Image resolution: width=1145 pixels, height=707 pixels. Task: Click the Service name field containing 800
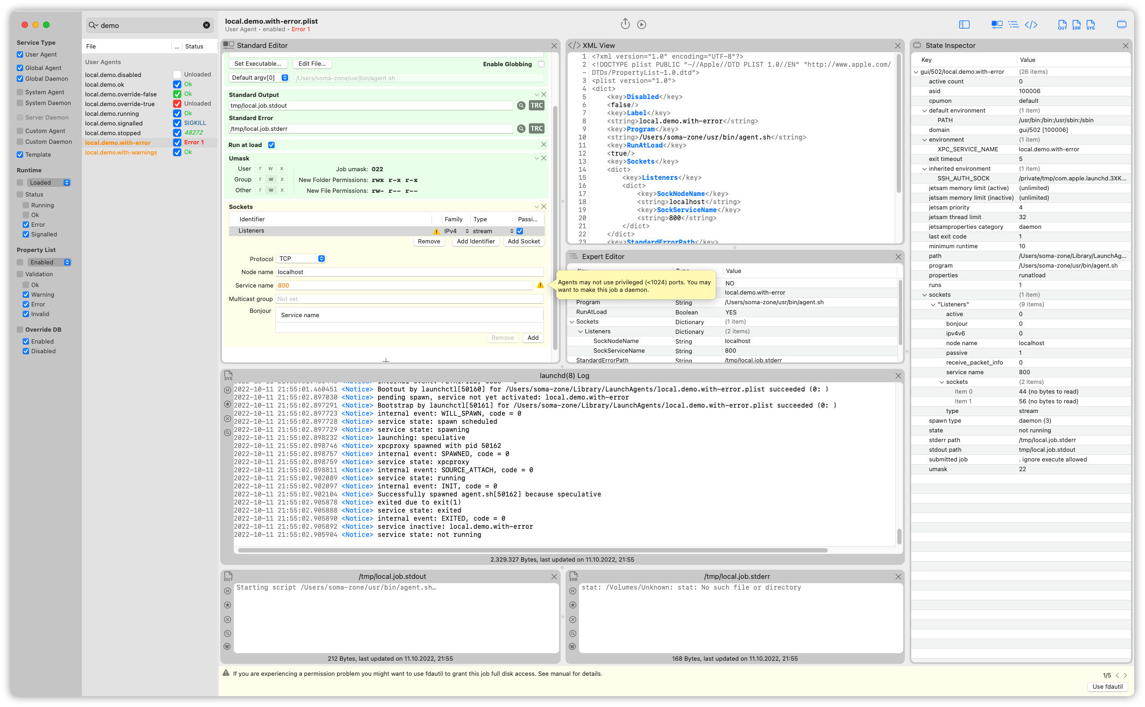(404, 285)
